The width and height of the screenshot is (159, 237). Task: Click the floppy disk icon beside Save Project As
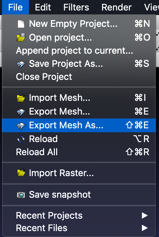coord(21,64)
